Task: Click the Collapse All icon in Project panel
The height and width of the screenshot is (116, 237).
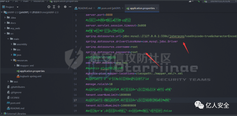Action: 59,7
